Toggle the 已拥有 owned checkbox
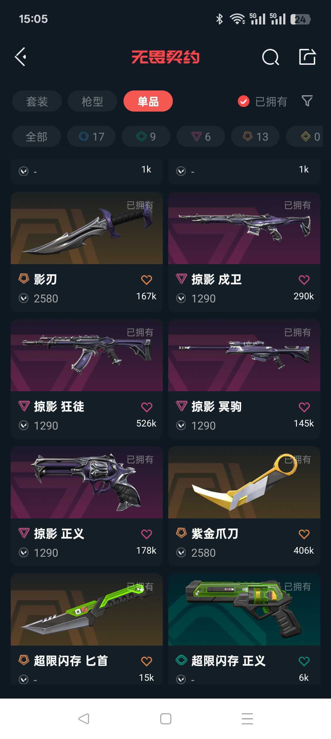331x739 pixels. tap(244, 101)
